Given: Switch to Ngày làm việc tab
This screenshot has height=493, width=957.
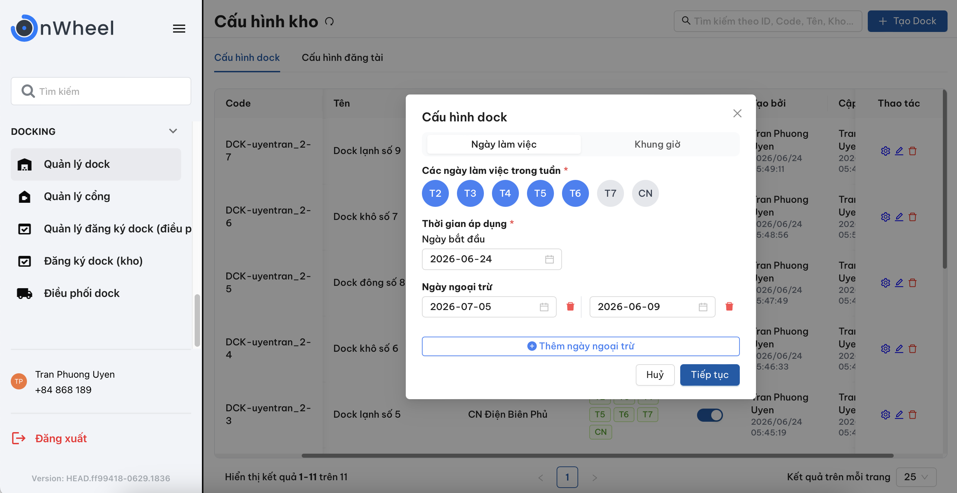Looking at the screenshot, I should (x=504, y=144).
